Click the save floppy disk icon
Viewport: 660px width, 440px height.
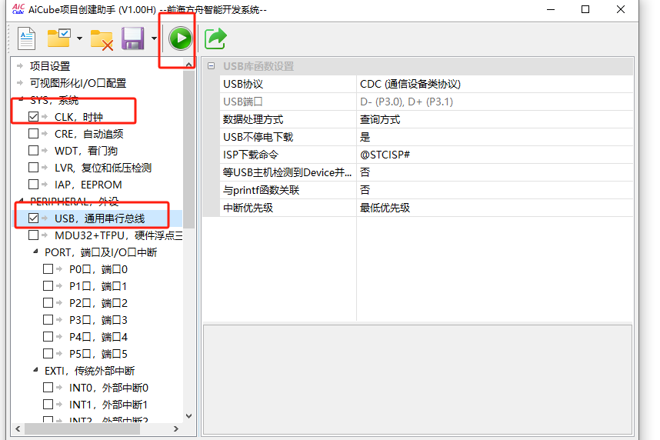(133, 38)
